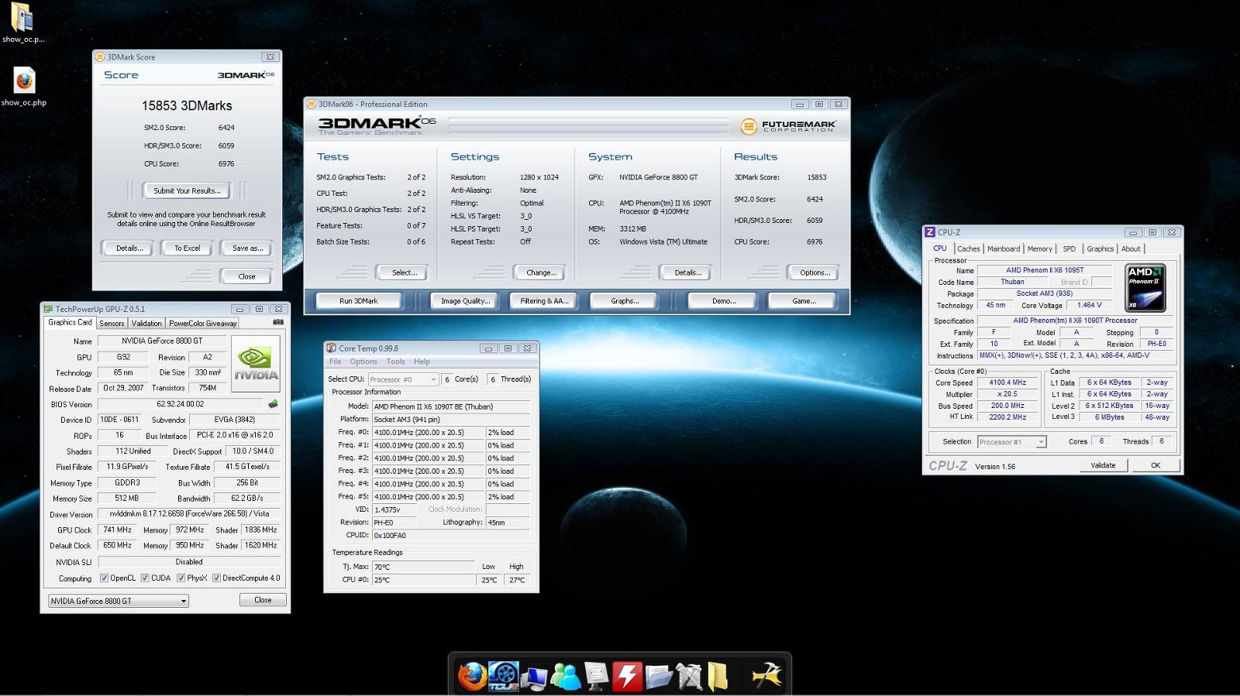Screen dimensions: 1240x696
Task: Open the Messenger buddies dock icon
Action: click(566, 677)
